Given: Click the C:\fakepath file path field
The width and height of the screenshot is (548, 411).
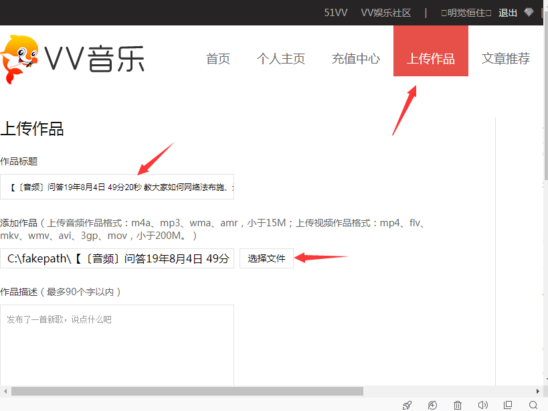Looking at the screenshot, I should pos(117,258).
